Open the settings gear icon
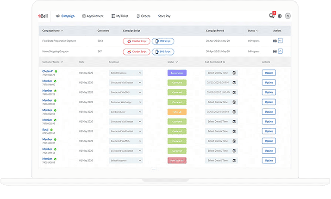The width and height of the screenshot is (331, 199). click(280, 16)
